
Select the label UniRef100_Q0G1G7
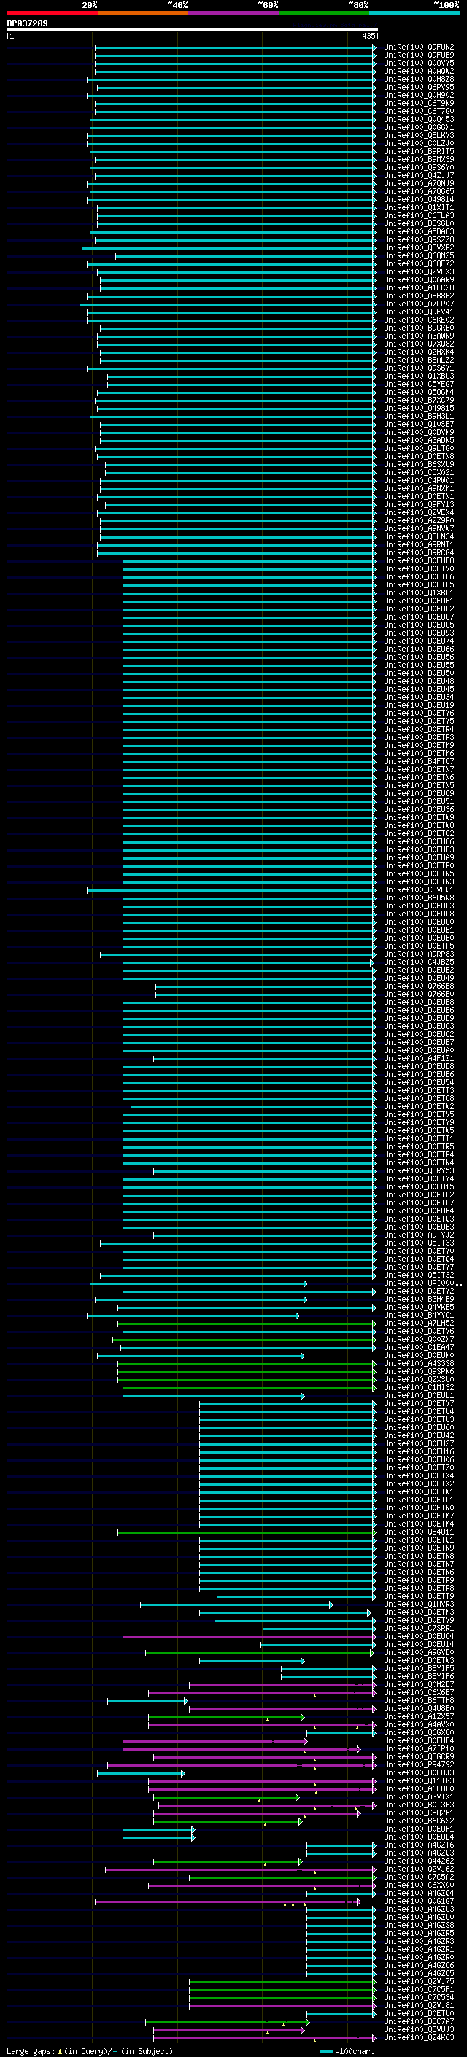tap(419, 1901)
